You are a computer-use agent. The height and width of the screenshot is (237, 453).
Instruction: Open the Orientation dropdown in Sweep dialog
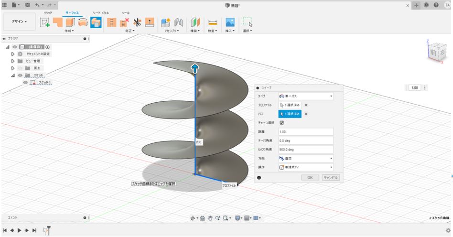pyautogui.click(x=306, y=158)
